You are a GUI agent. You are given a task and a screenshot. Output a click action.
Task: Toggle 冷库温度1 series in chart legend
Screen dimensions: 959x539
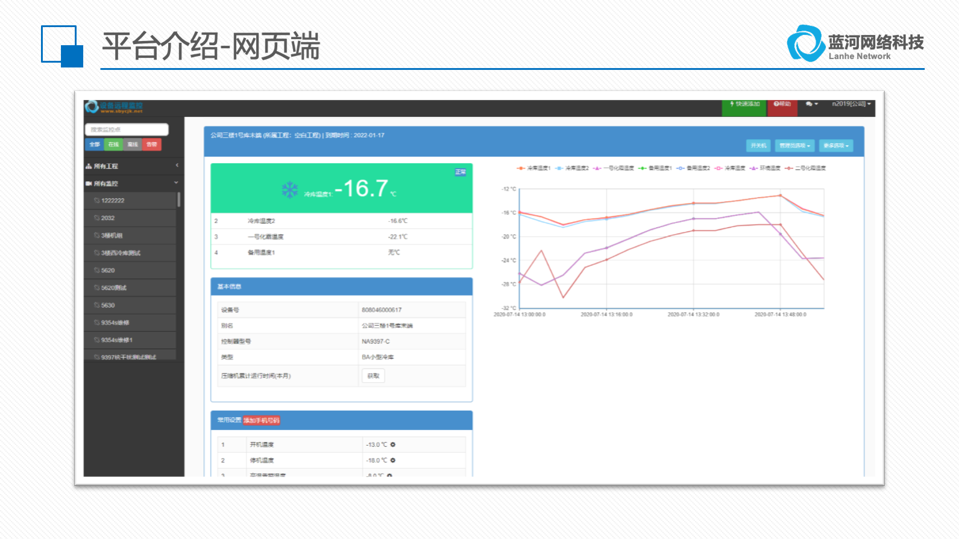pyautogui.click(x=533, y=168)
